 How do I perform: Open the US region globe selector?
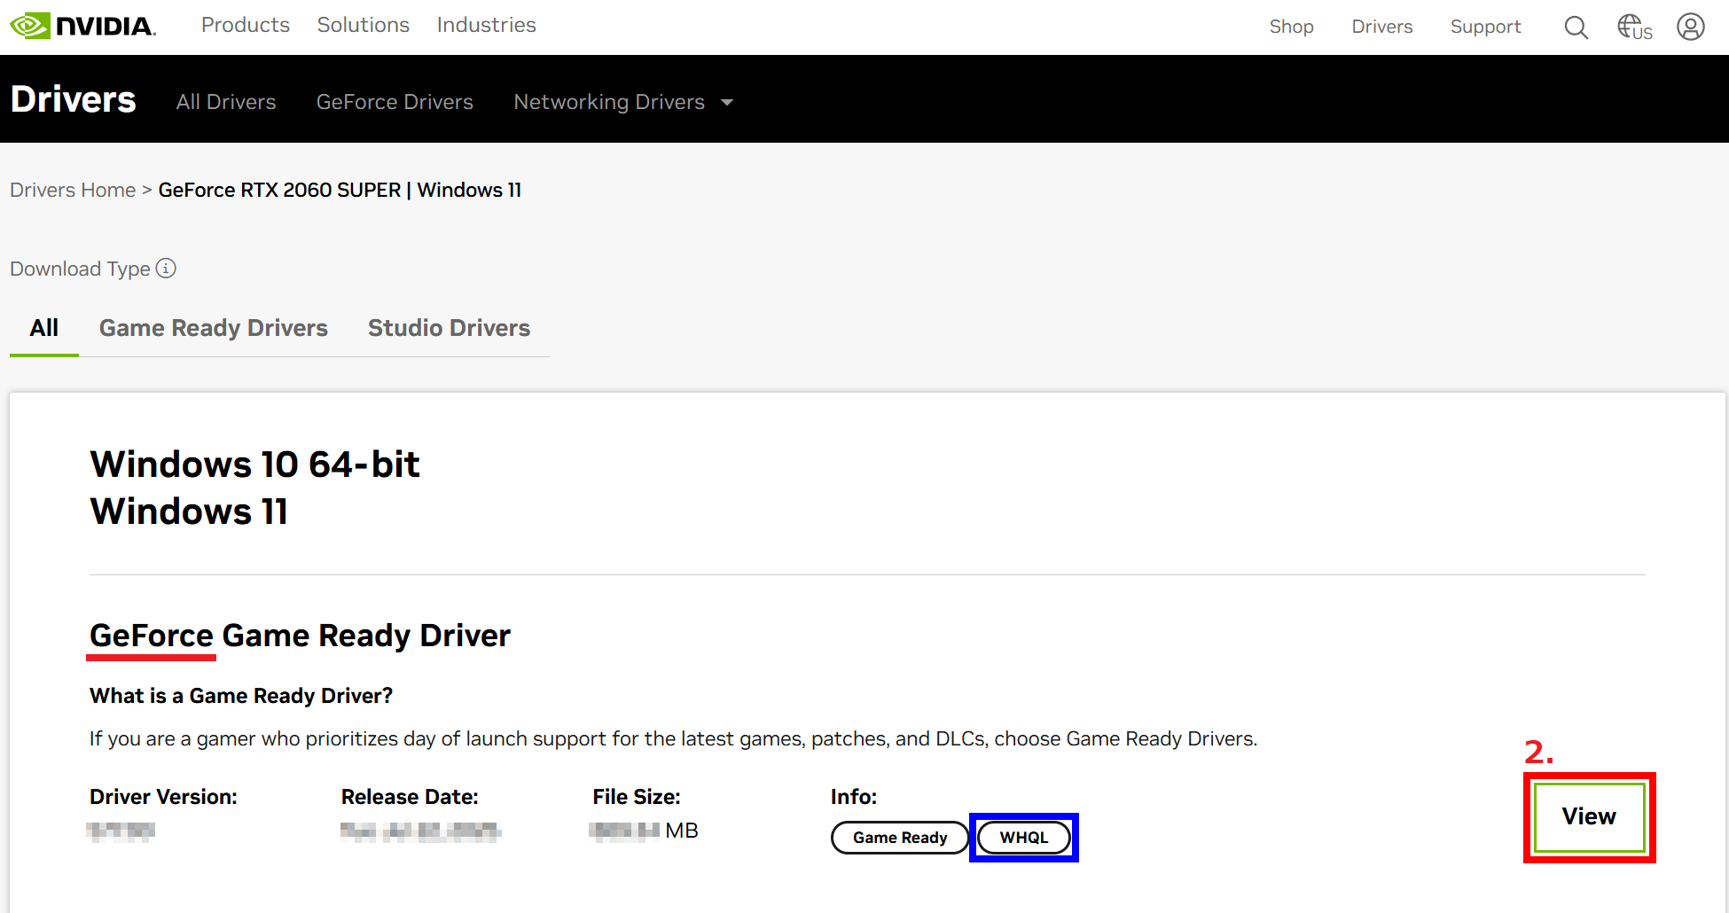point(1634,27)
